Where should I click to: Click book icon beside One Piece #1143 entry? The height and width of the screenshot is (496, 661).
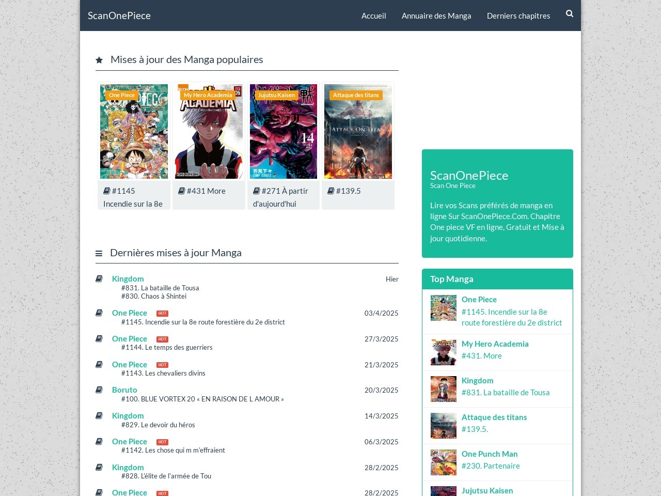[x=99, y=364]
